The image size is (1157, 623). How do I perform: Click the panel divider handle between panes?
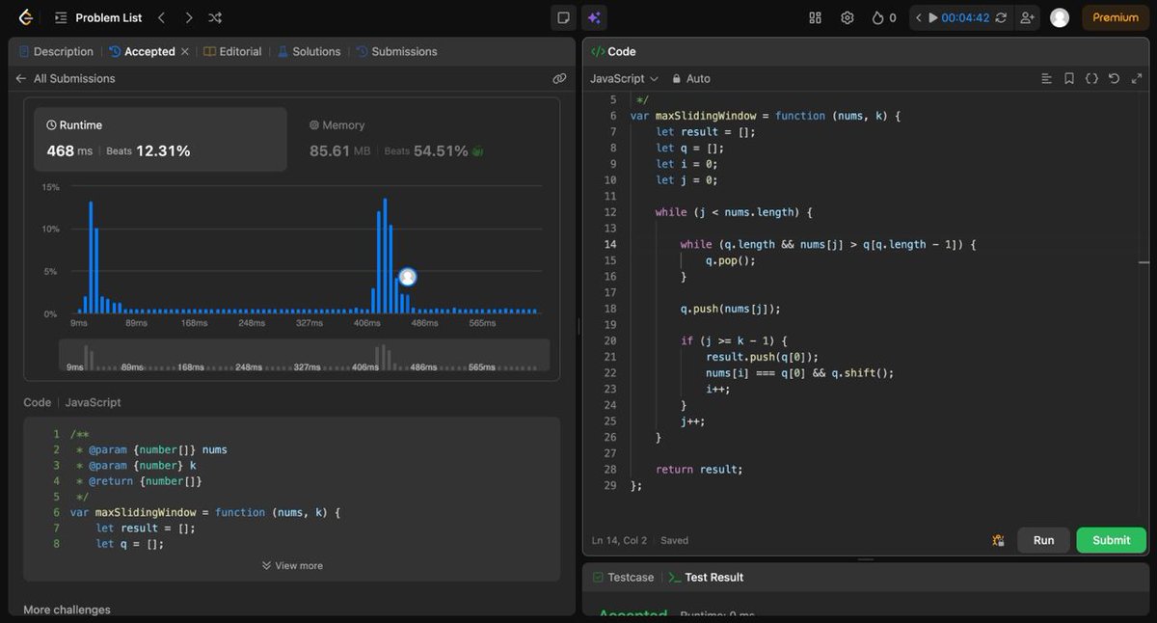coord(578,326)
